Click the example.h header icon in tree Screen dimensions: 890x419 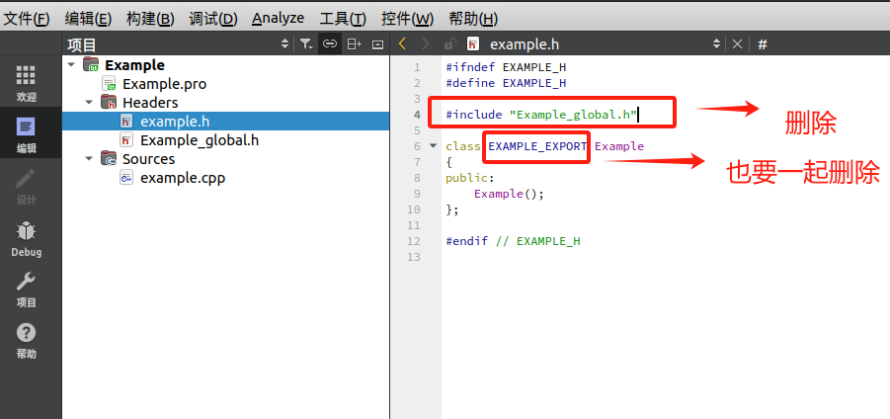point(126,121)
